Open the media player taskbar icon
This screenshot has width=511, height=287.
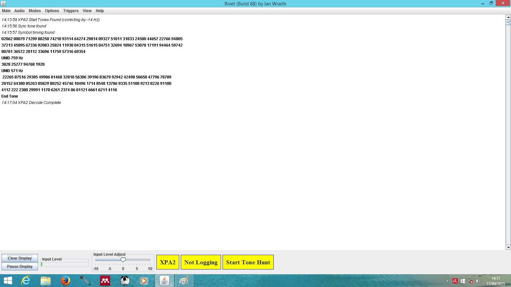tap(144, 281)
